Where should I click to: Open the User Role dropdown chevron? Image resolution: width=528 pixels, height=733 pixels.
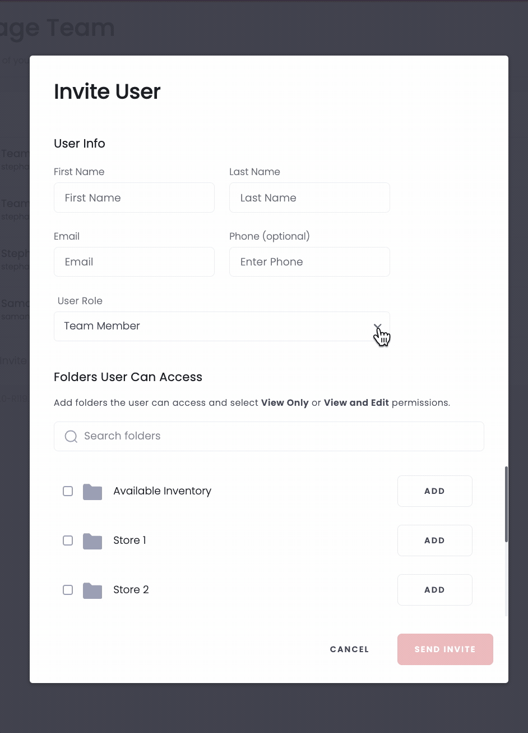(378, 327)
